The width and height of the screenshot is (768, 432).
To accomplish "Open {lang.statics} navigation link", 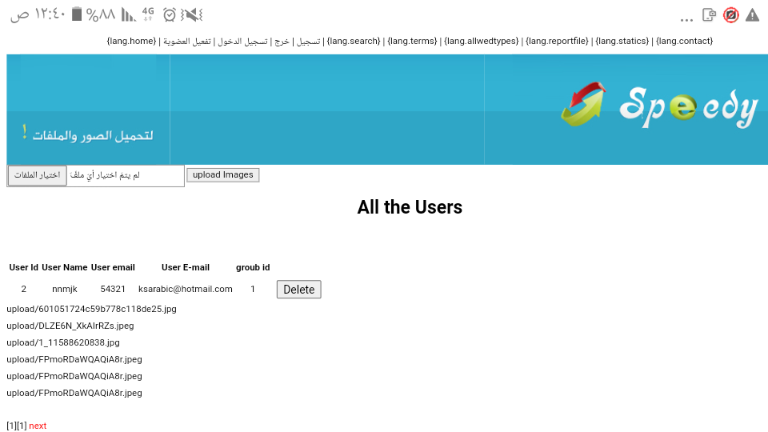I will [x=622, y=41].
